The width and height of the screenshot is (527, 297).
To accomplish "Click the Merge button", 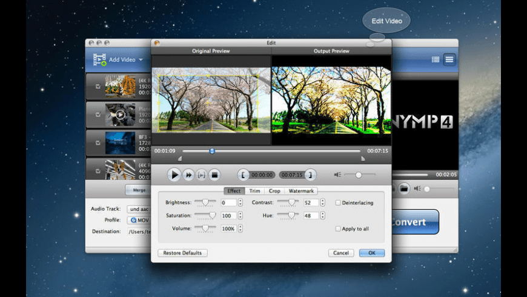I will point(139,190).
